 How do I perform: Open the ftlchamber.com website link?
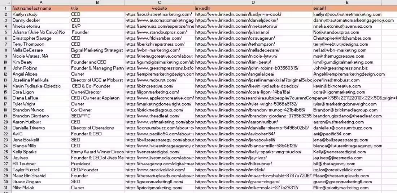coord(153,38)
